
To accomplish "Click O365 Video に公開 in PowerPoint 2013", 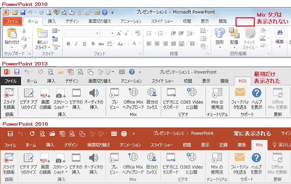I will (x=192, y=99).
